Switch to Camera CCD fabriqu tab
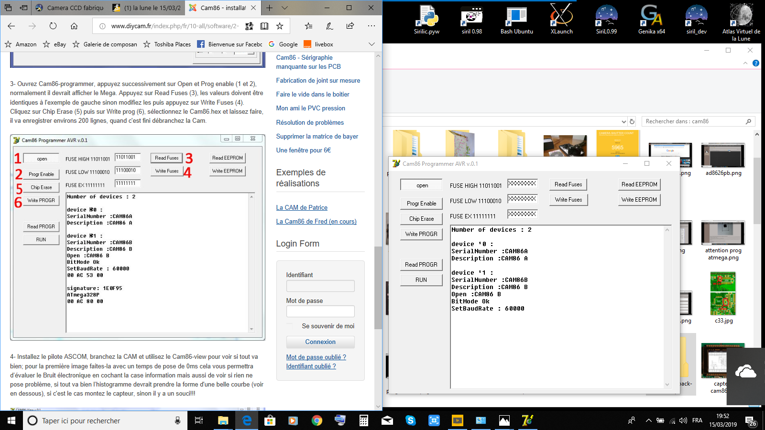This screenshot has height=430, width=765. pos(70,8)
